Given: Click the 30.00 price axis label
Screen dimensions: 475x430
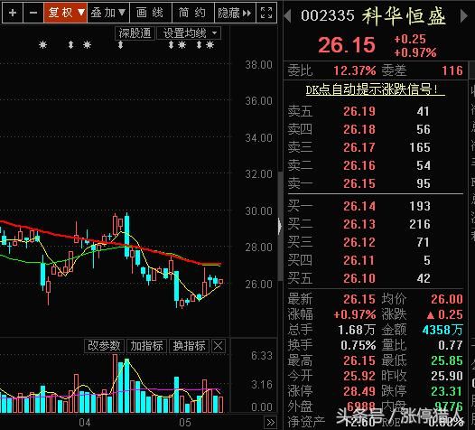Looking at the screenshot, I should click(x=258, y=210).
